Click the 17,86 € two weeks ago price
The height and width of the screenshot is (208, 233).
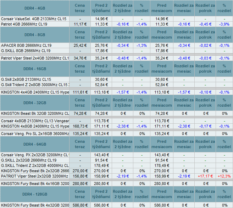[101, 51]
